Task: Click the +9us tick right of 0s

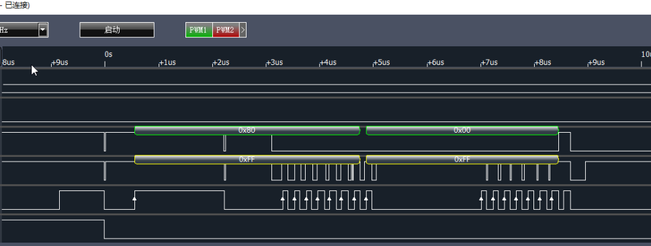Action: click(596, 62)
